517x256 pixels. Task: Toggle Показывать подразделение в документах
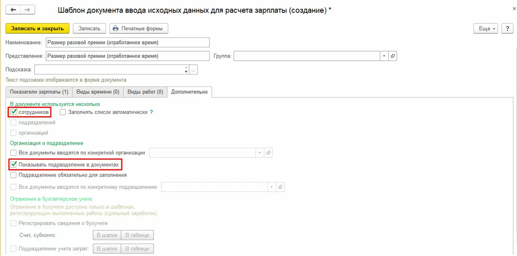(14, 164)
